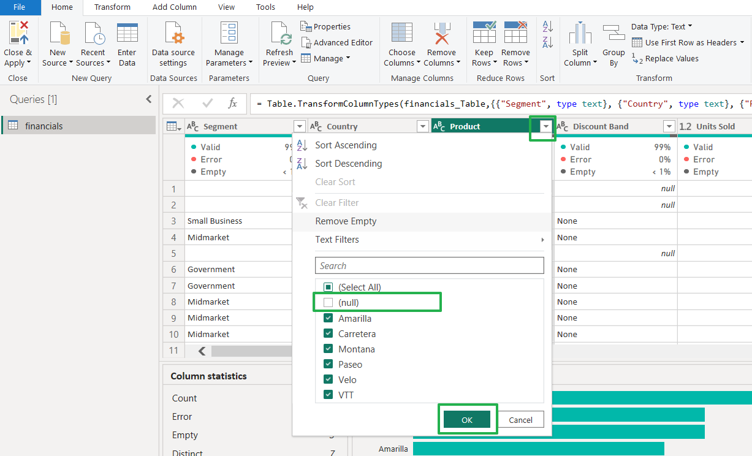Viewport: 752px width, 456px height.
Task: Select row 3 Small Business cell
Action: coord(239,221)
